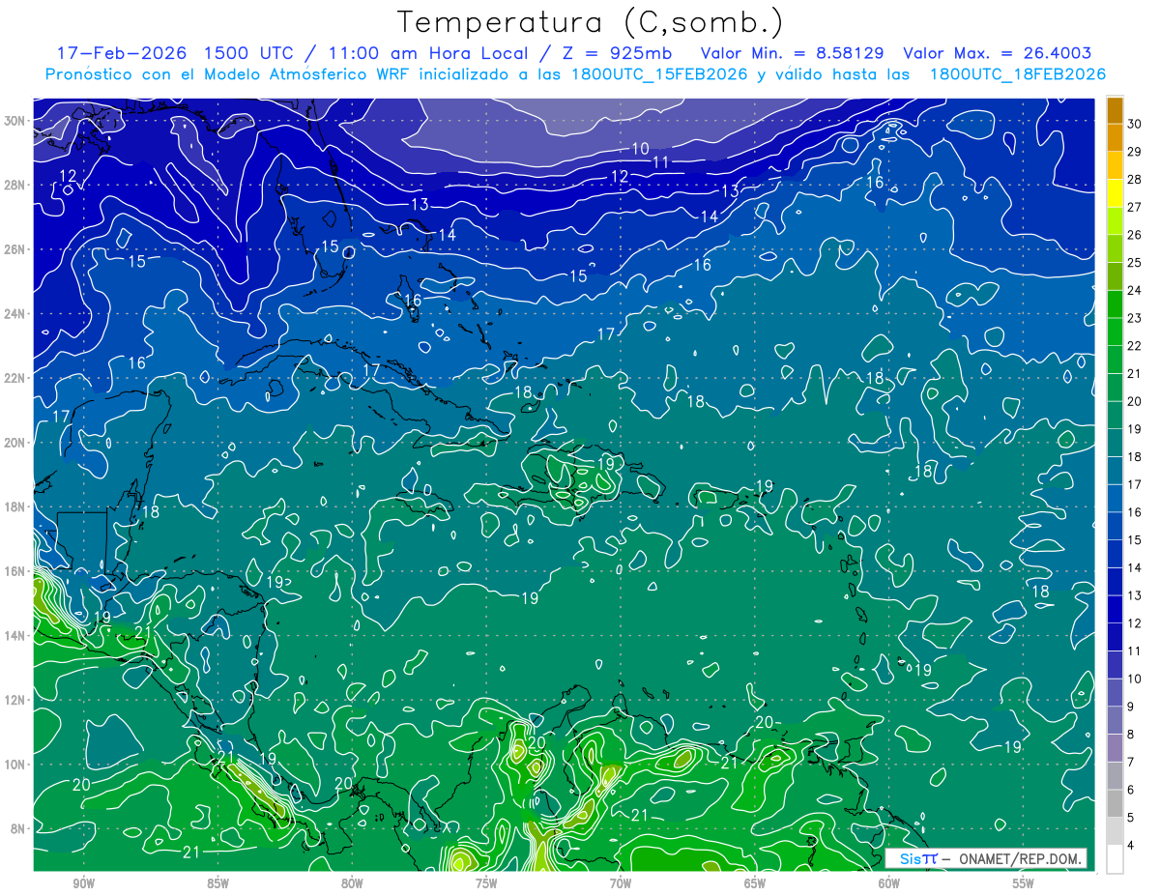Click the dark blue colorbar segment between 12 and 13
1160x896 pixels.
click(1115, 609)
